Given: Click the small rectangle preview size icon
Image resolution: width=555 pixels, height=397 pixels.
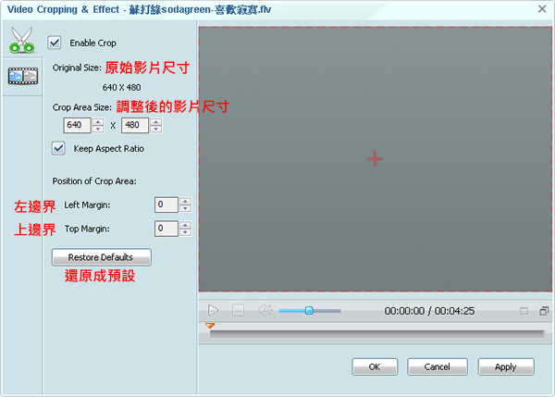Looking at the screenshot, I should coord(524,311).
